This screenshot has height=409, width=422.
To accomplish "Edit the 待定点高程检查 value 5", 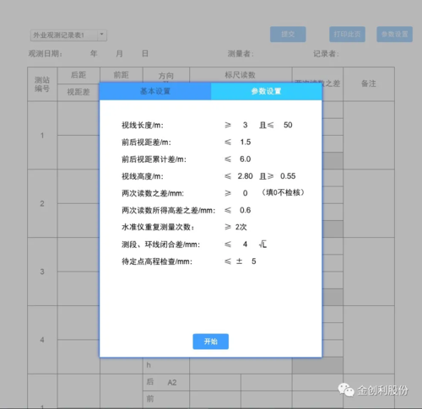I will coord(253,261).
